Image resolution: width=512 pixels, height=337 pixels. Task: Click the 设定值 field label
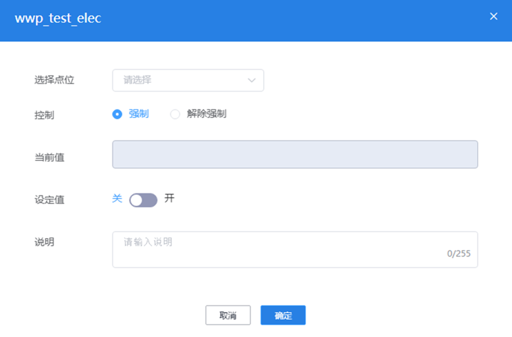point(49,200)
